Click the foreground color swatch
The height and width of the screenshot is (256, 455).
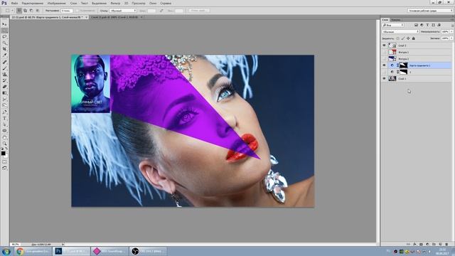click(3, 154)
